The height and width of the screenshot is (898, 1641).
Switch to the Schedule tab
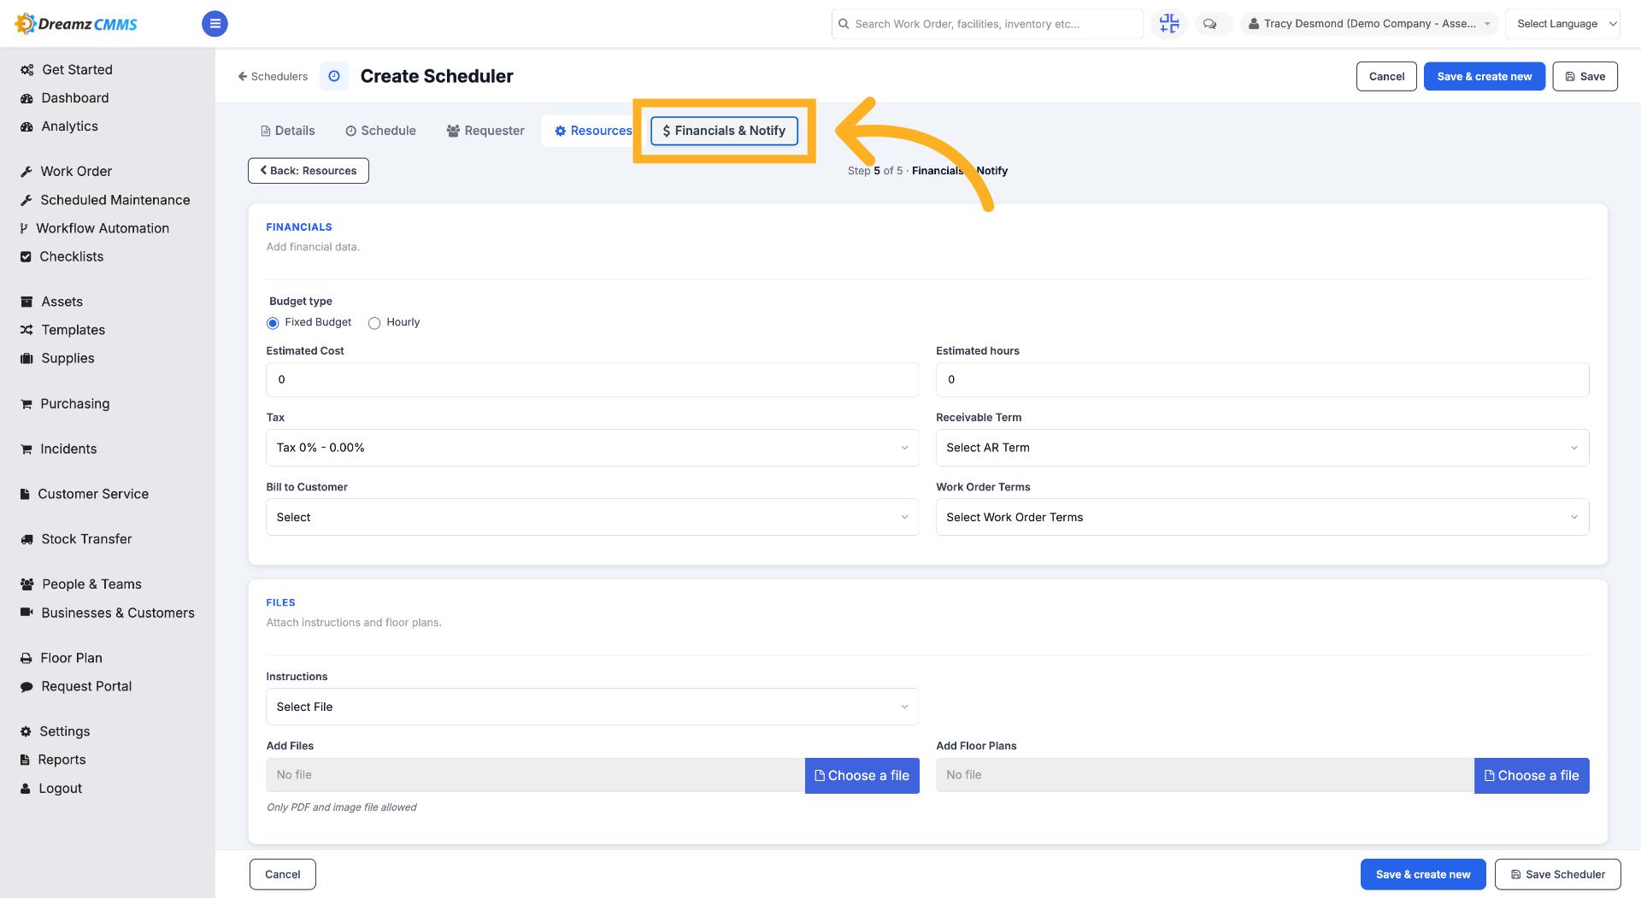(x=381, y=131)
